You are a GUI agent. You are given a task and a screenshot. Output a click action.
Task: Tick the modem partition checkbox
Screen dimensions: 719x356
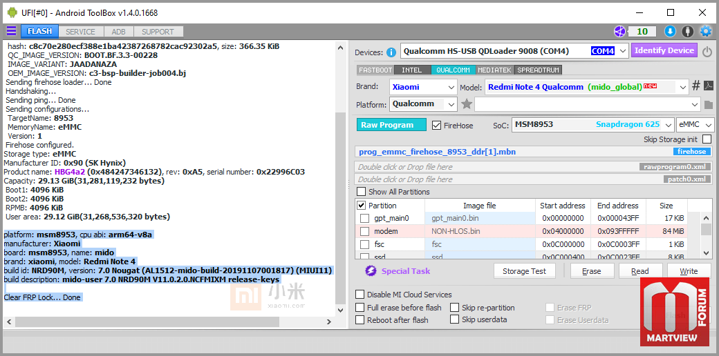point(364,231)
